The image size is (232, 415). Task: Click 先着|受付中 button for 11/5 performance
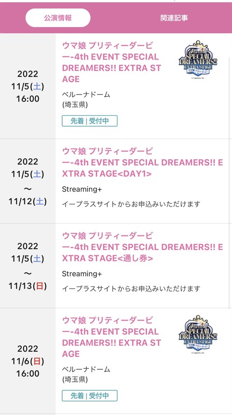(x=90, y=121)
